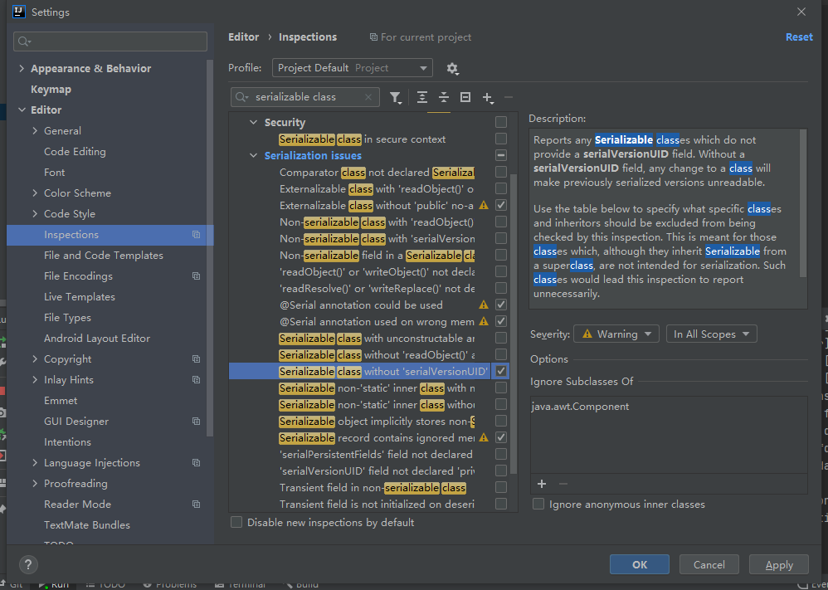
Task: Clear the 'serializable class' search text
Action: pos(368,97)
